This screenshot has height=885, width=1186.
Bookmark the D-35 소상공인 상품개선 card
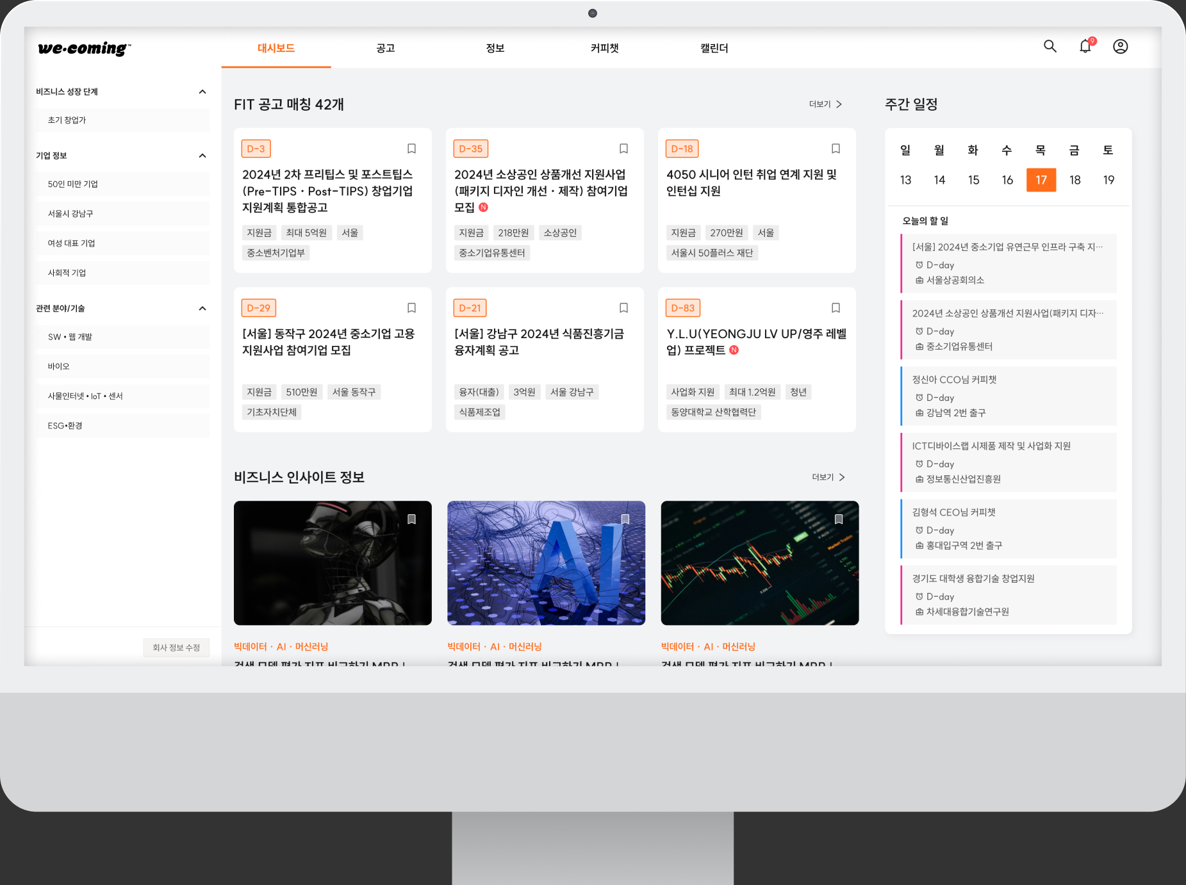pos(623,149)
